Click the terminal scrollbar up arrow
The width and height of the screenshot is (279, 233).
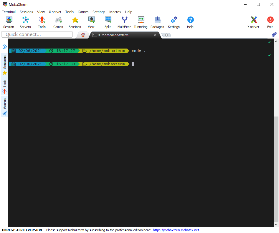[276, 41]
